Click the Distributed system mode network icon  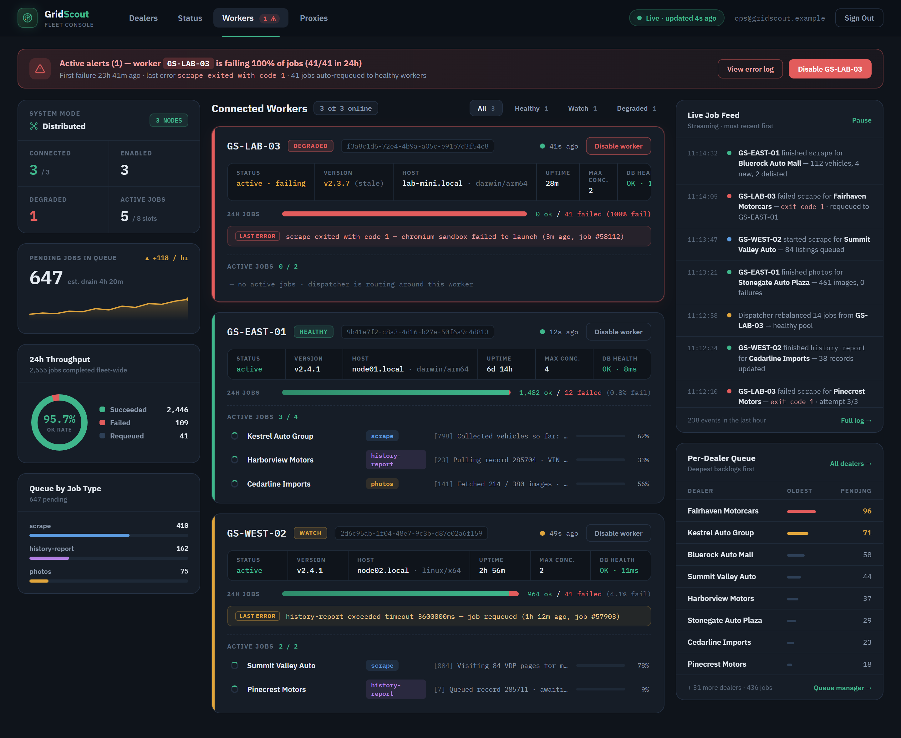33,126
